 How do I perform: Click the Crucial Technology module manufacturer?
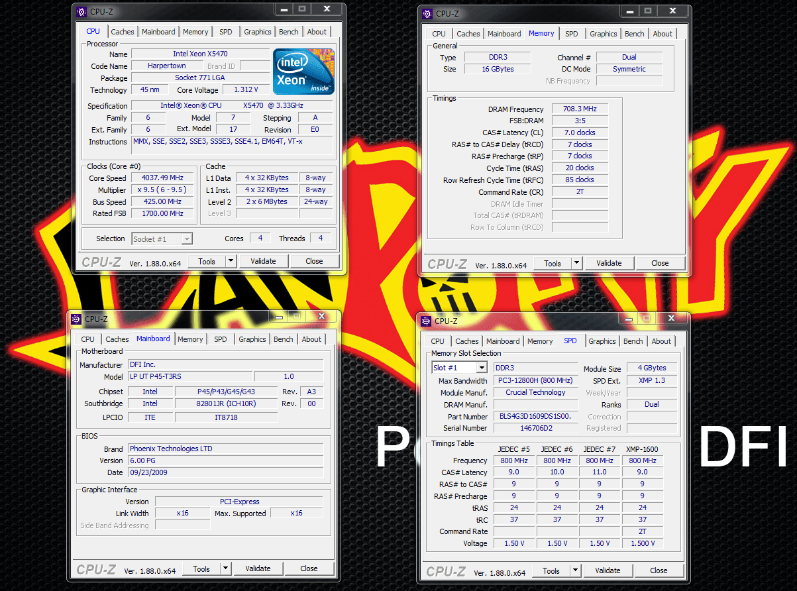536,392
